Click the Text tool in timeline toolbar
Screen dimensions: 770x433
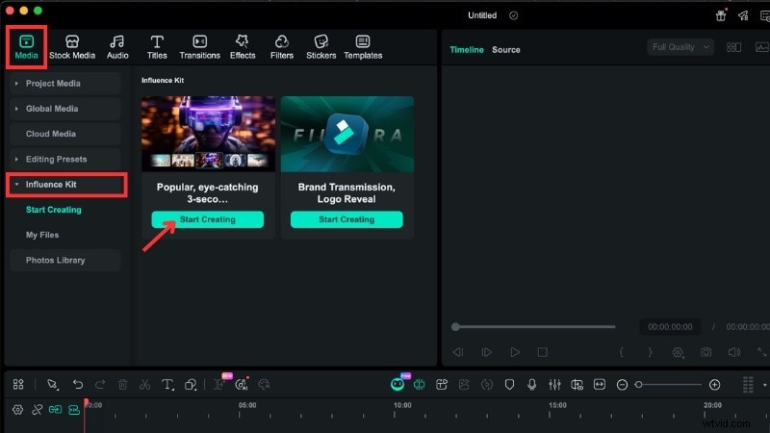coord(167,384)
